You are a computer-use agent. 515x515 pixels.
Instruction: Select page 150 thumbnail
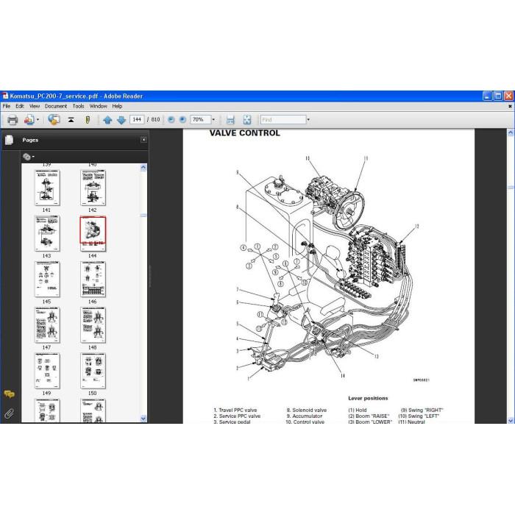[x=93, y=371]
